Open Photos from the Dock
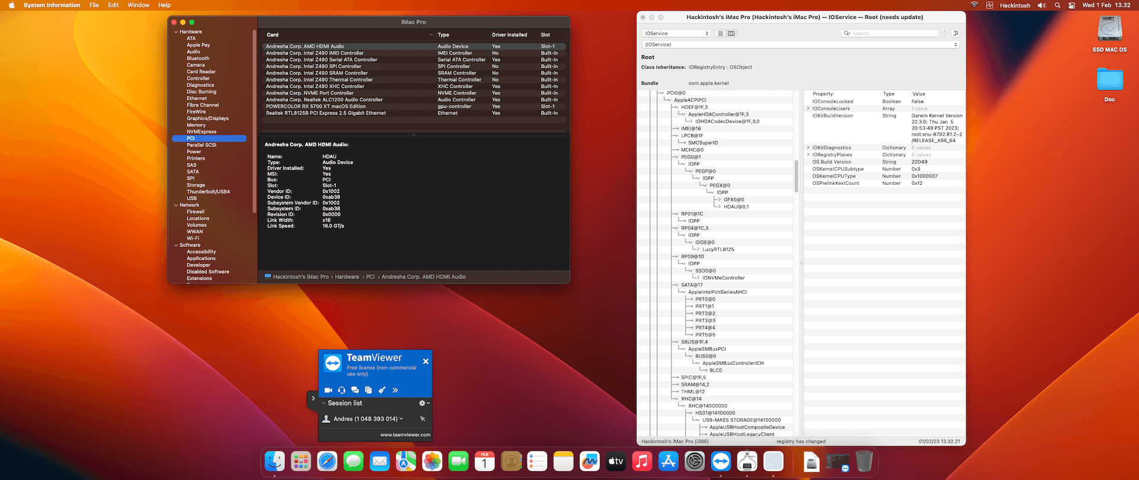 coord(432,461)
